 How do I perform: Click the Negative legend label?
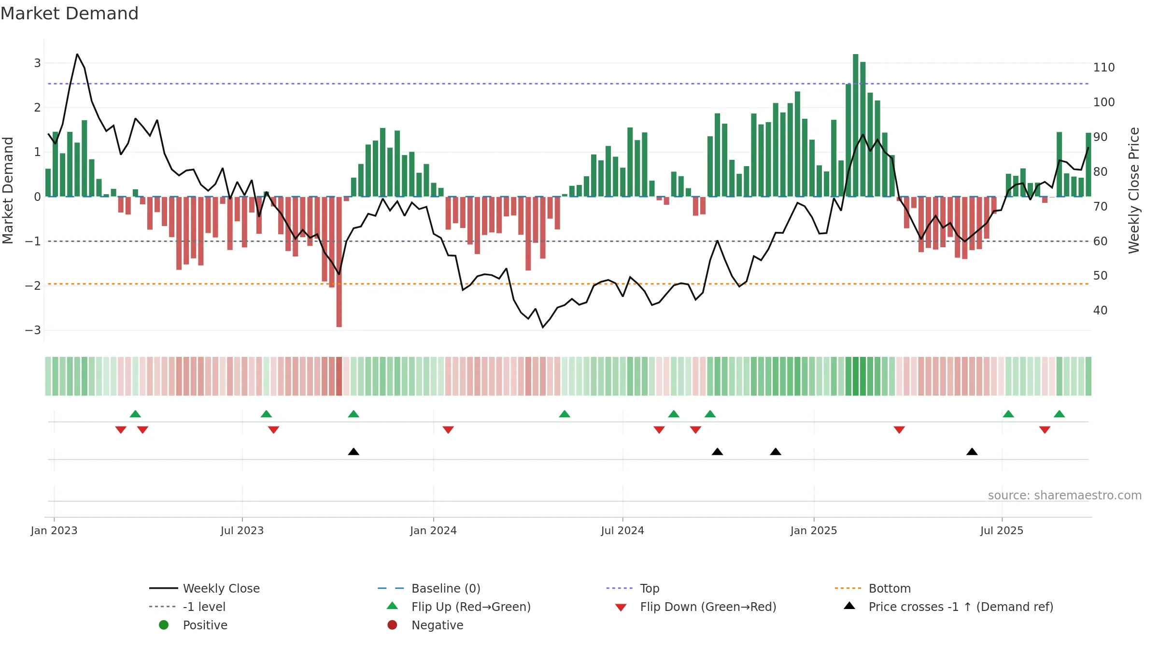point(438,625)
